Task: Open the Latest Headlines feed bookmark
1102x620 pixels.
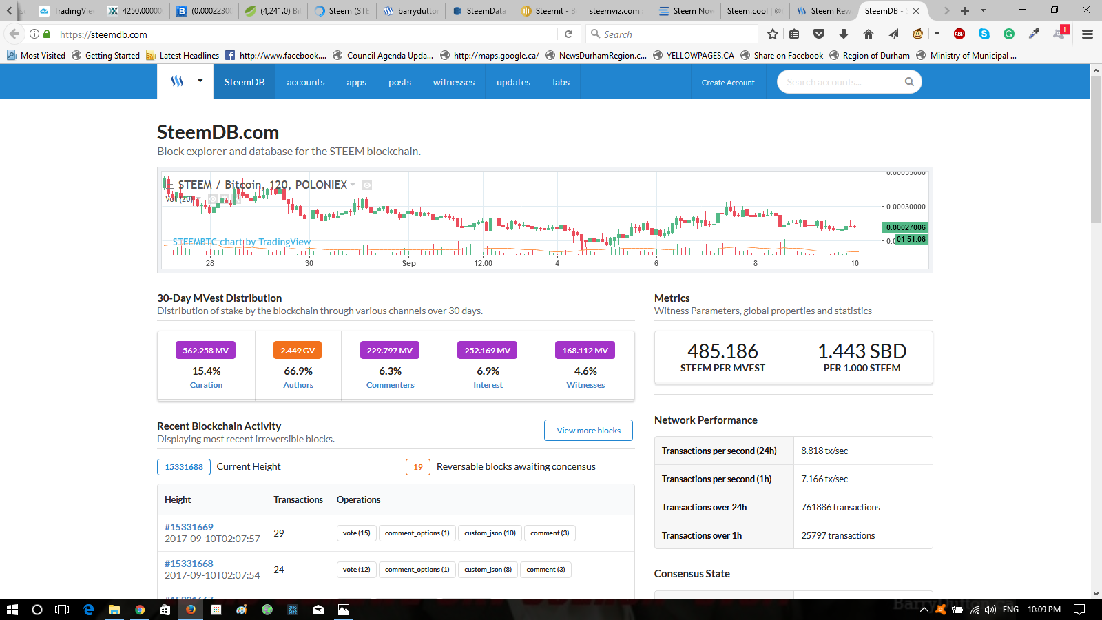Action: tap(183, 55)
